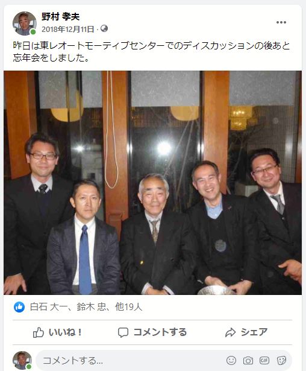Attach a photo with the camera icon
The image size is (306, 371).
click(x=248, y=361)
